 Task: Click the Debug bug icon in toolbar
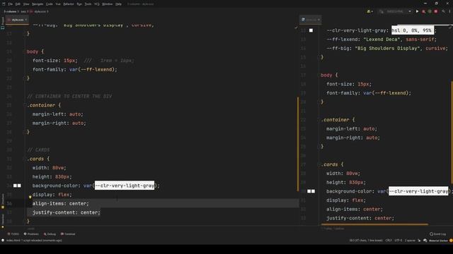pyautogui.click(x=423, y=11)
